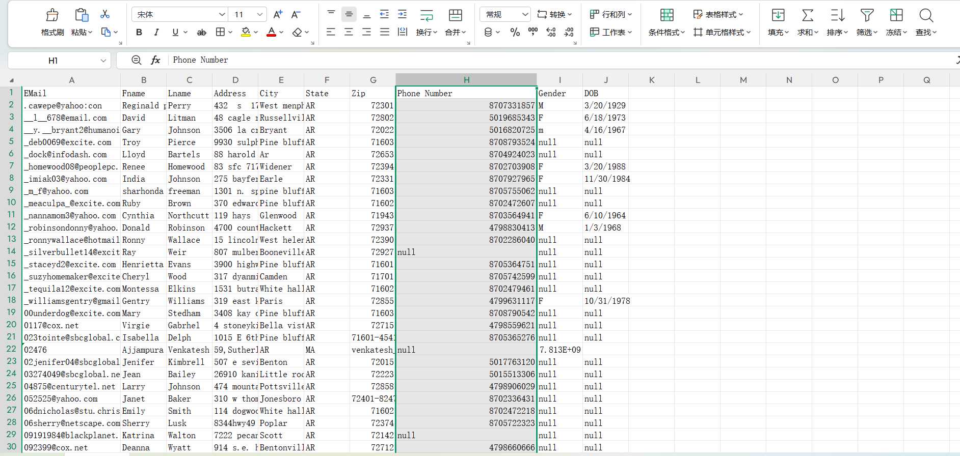Viewport: 960px width, 456px height.
Task: Expand the Paste (粘贴) options arrow
Action: coord(90,33)
